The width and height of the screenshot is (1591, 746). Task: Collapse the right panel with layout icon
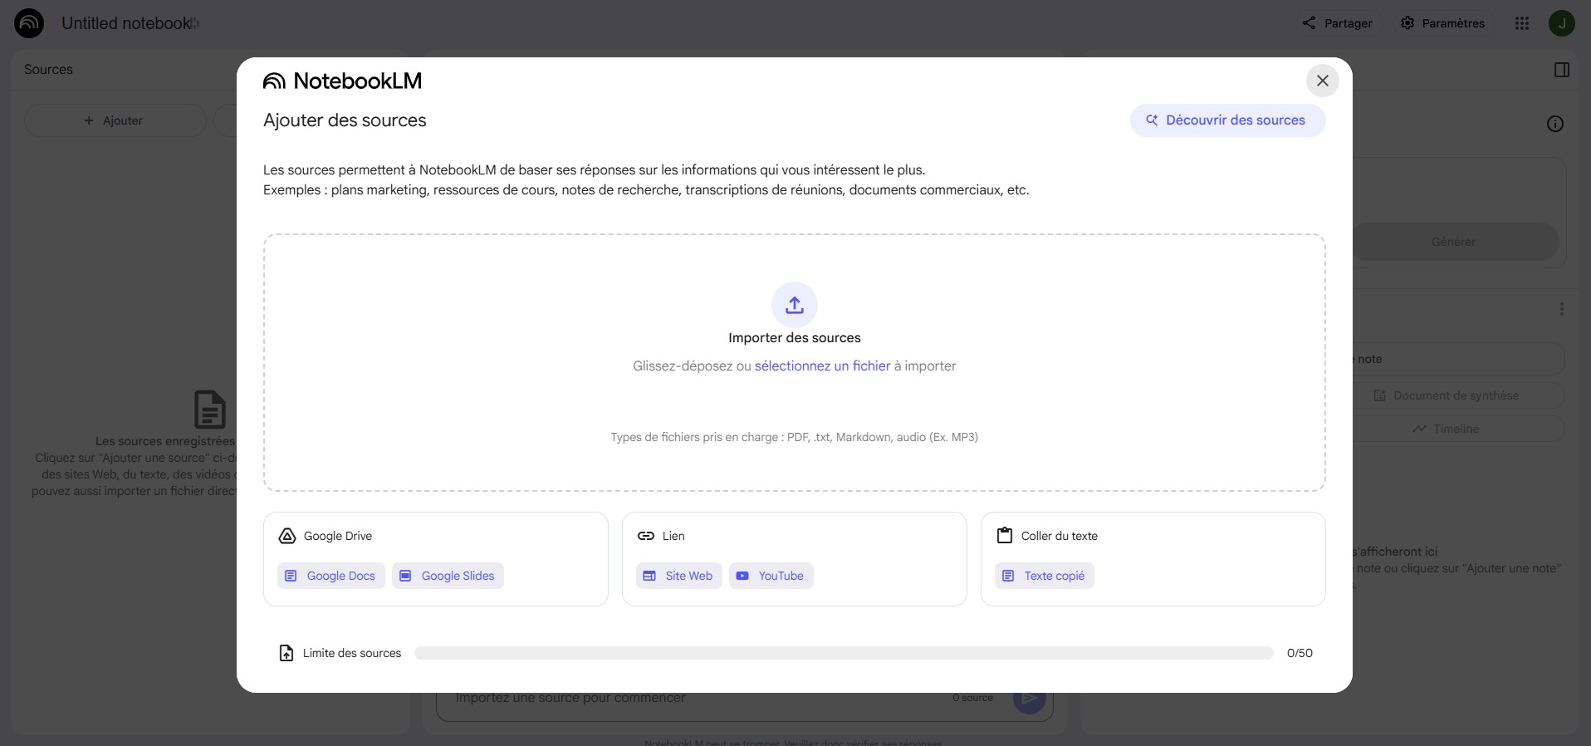tap(1562, 70)
